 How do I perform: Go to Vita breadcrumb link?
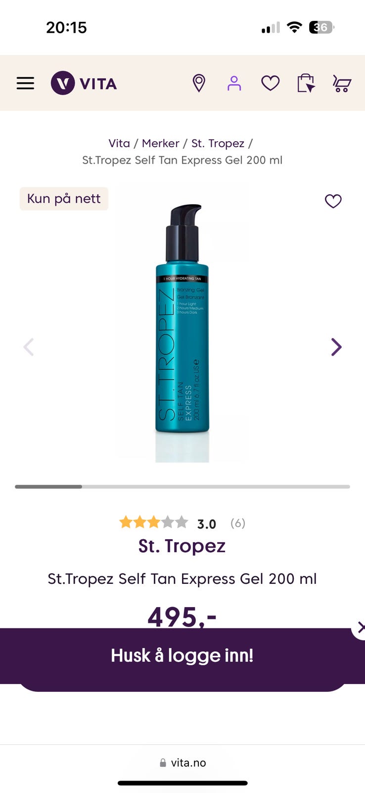pyautogui.click(x=119, y=143)
